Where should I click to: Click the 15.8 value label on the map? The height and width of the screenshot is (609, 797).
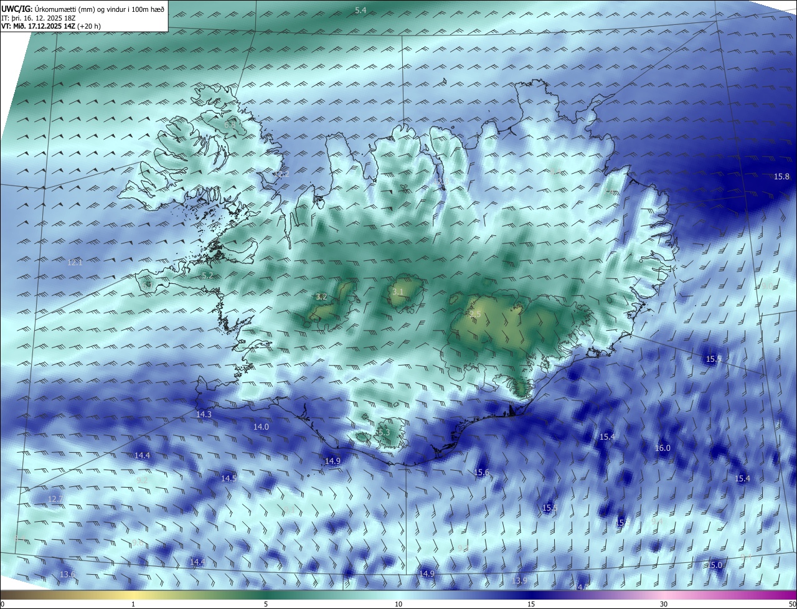pos(781,176)
